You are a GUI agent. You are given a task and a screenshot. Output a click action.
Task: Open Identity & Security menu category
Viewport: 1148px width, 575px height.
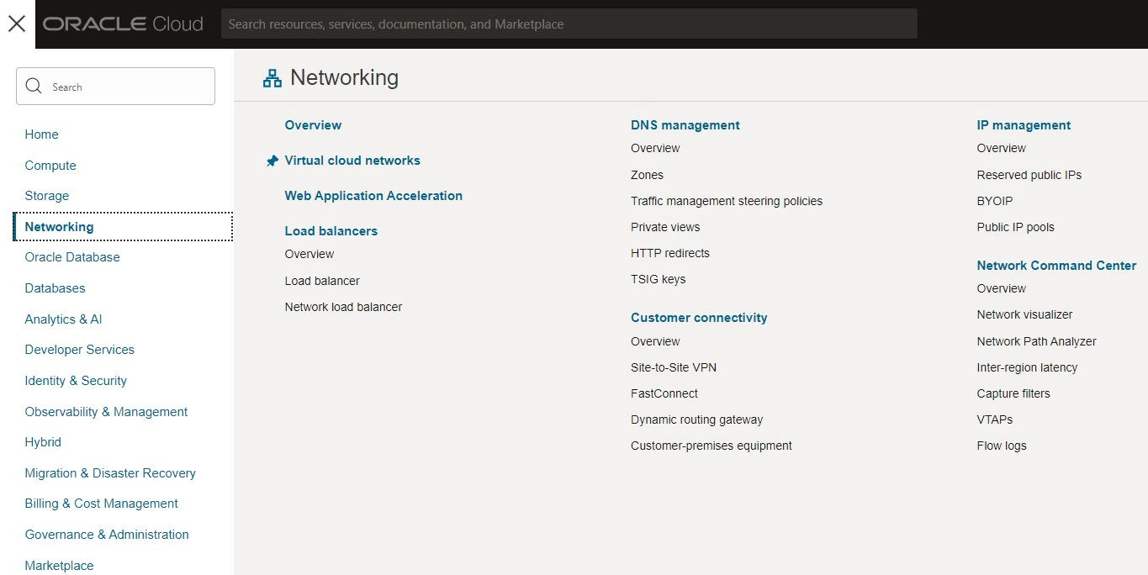pos(76,381)
